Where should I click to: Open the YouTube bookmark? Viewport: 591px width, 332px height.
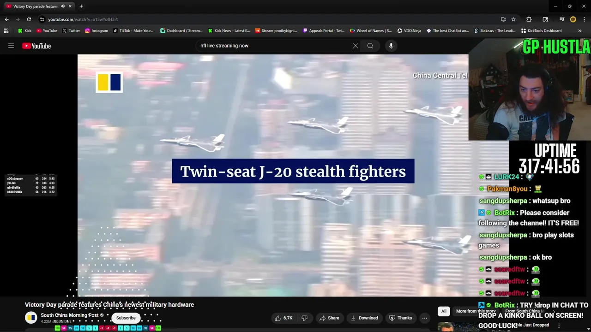coord(47,31)
